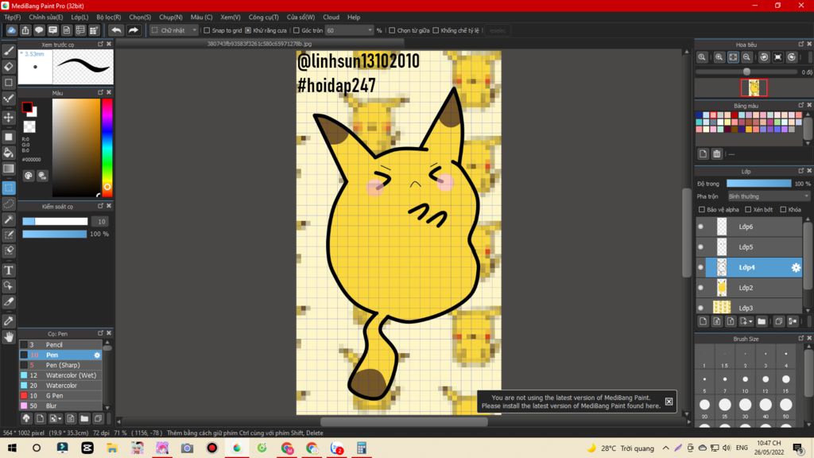Select the Pencil brush in list

click(x=60, y=345)
